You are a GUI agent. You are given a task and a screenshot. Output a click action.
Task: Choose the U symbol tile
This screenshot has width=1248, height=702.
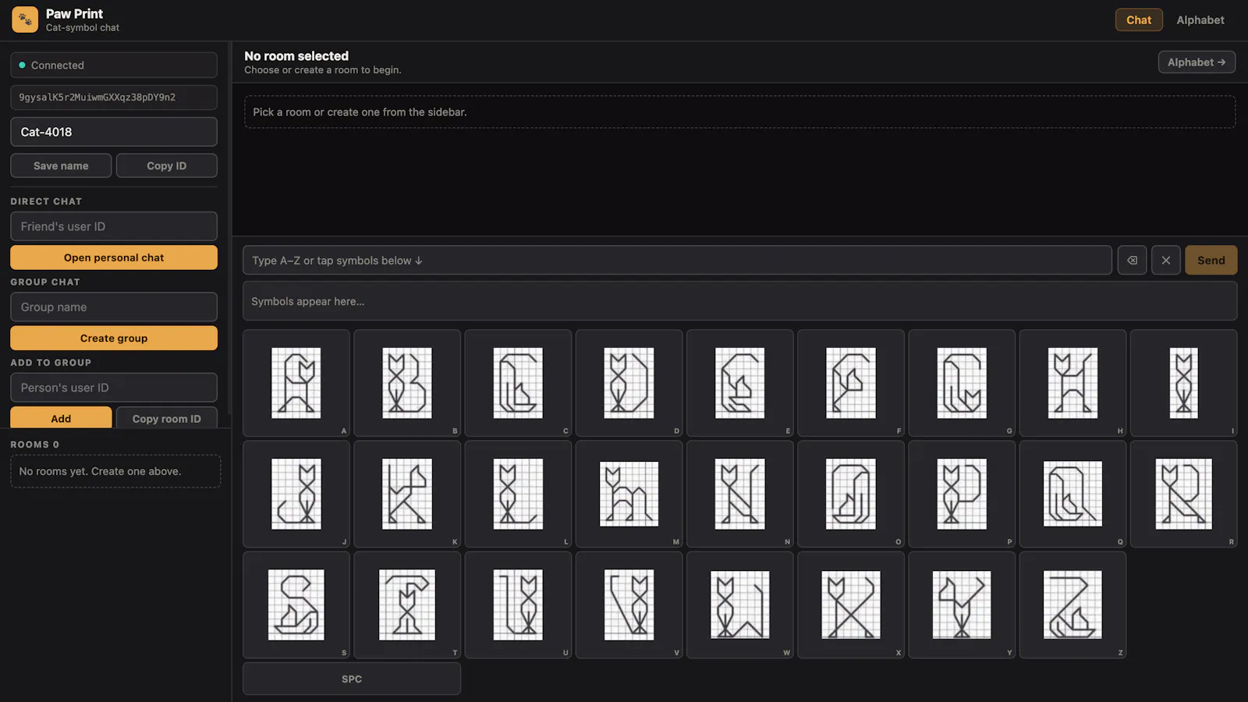[x=518, y=605]
